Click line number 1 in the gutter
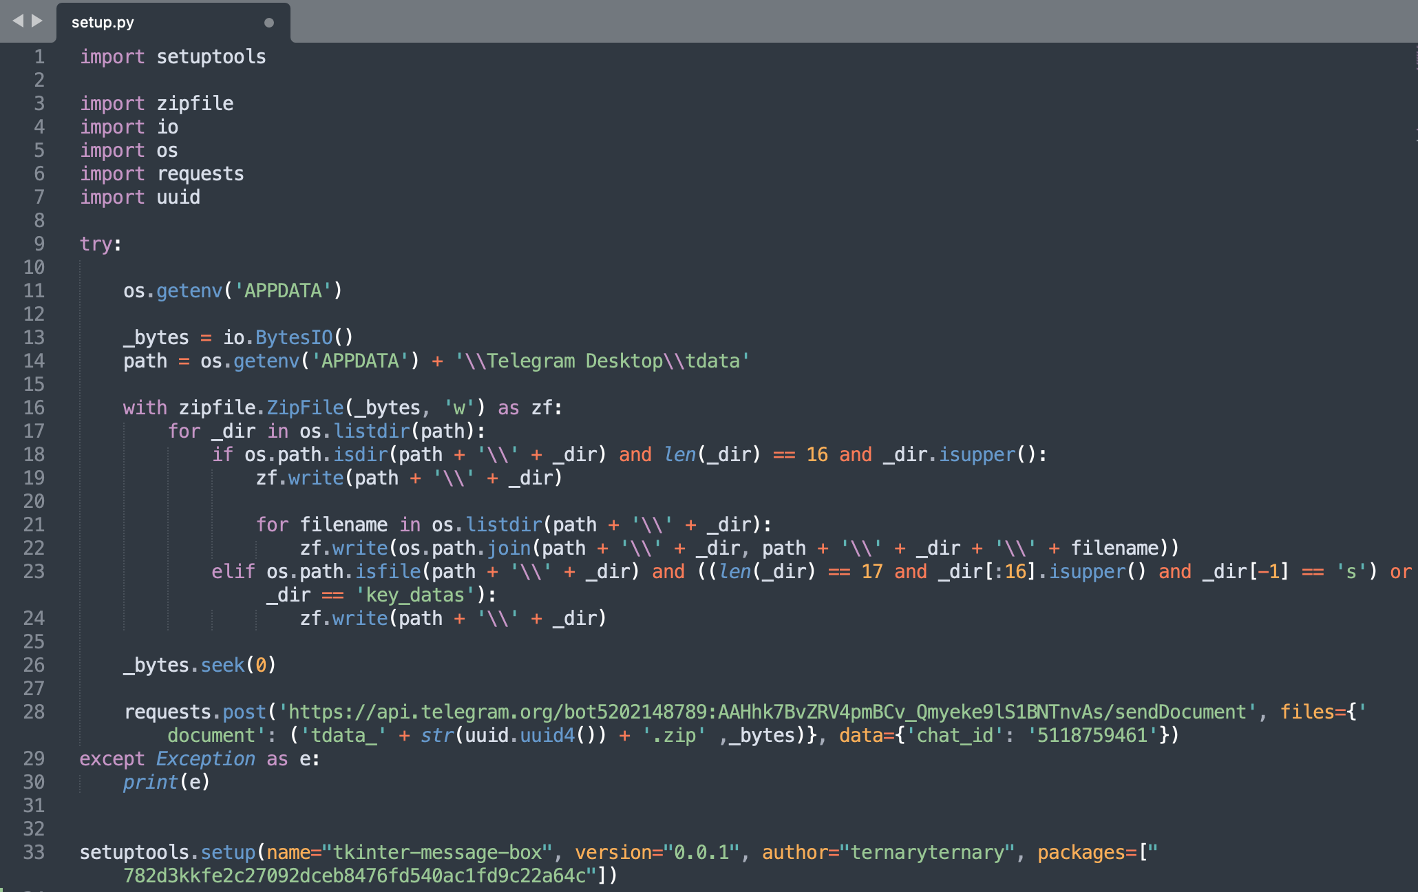 tap(39, 57)
